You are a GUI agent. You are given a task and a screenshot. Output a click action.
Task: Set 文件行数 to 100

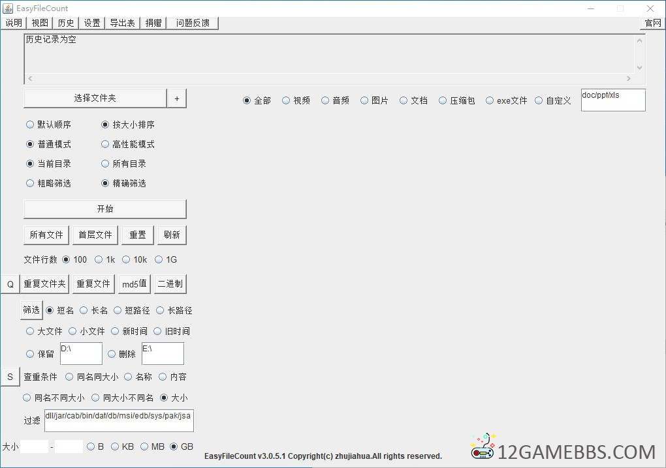click(74, 259)
